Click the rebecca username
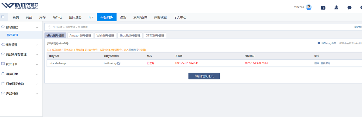Viewport: 362px width, 117px height. [299, 7]
